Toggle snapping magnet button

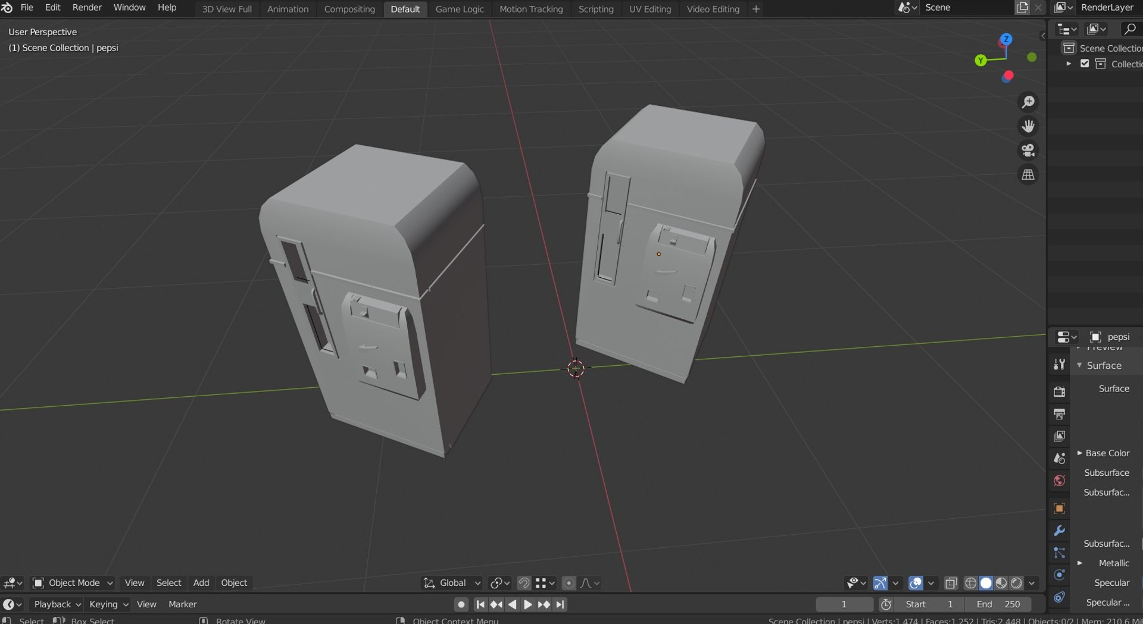(x=524, y=583)
